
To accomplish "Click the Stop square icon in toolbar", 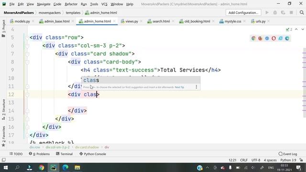I will coord(291,12).
